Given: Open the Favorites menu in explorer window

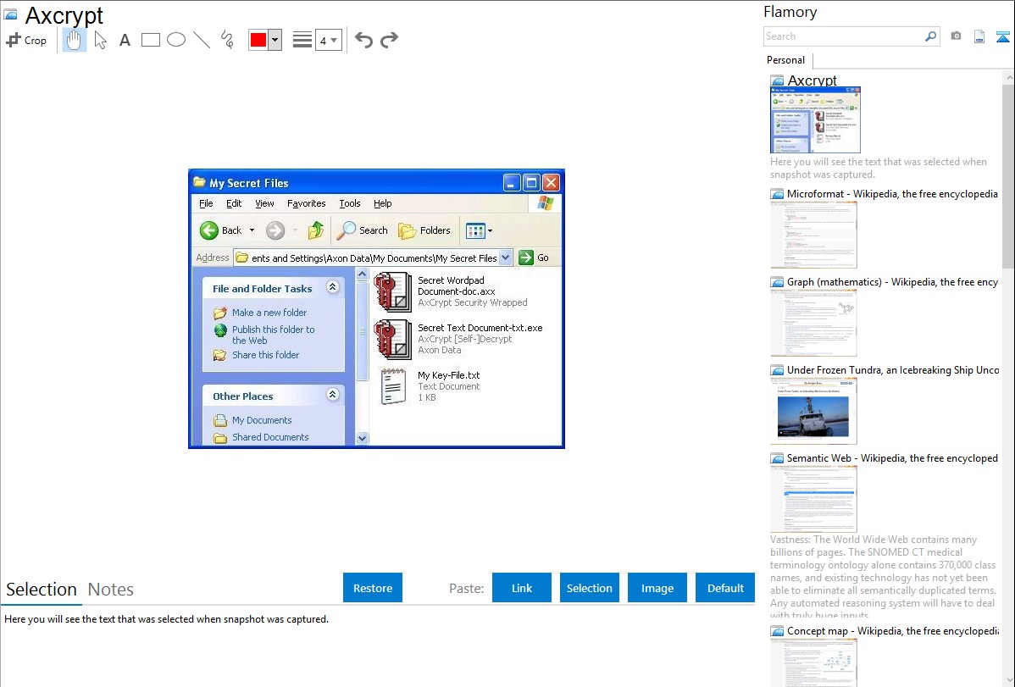Looking at the screenshot, I should [x=306, y=203].
